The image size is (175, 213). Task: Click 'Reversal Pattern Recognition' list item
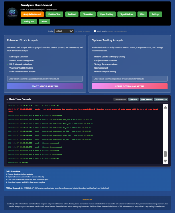tap(21, 61)
